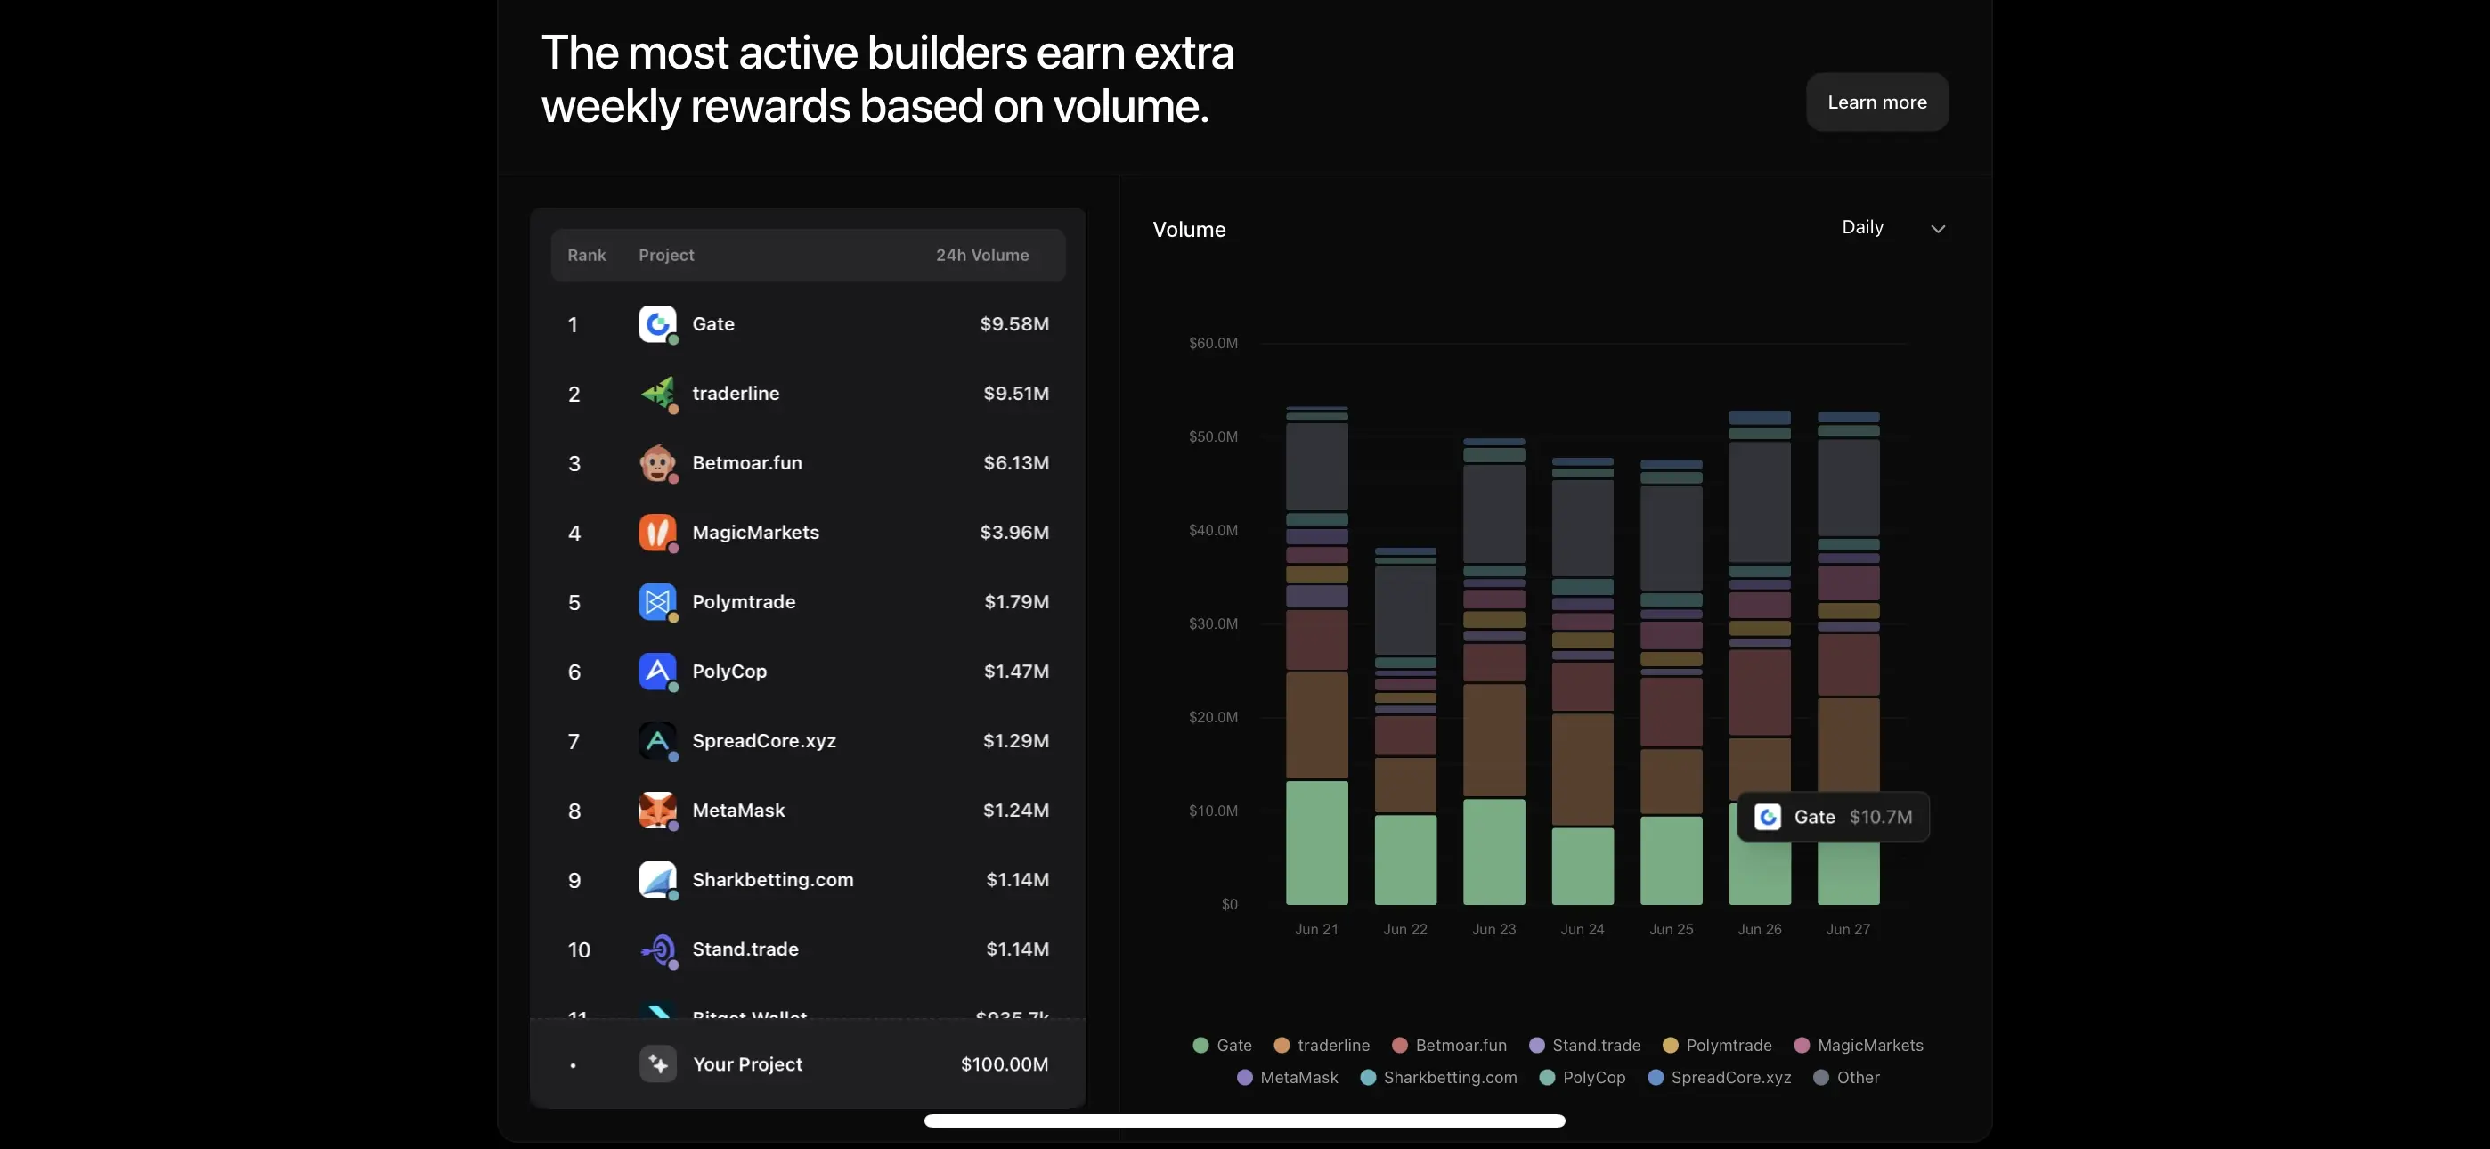This screenshot has height=1149, width=2490.
Task: Toggle Betmoar.fun series in chart legend
Action: [1450, 1046]
